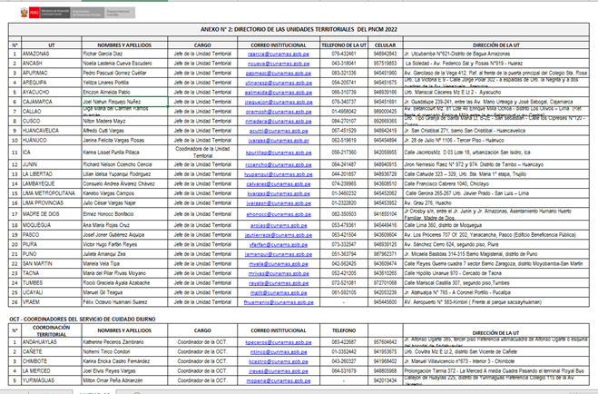
Task: Select the UT cell 'AREQUIPA'
Action: (52, 83)
